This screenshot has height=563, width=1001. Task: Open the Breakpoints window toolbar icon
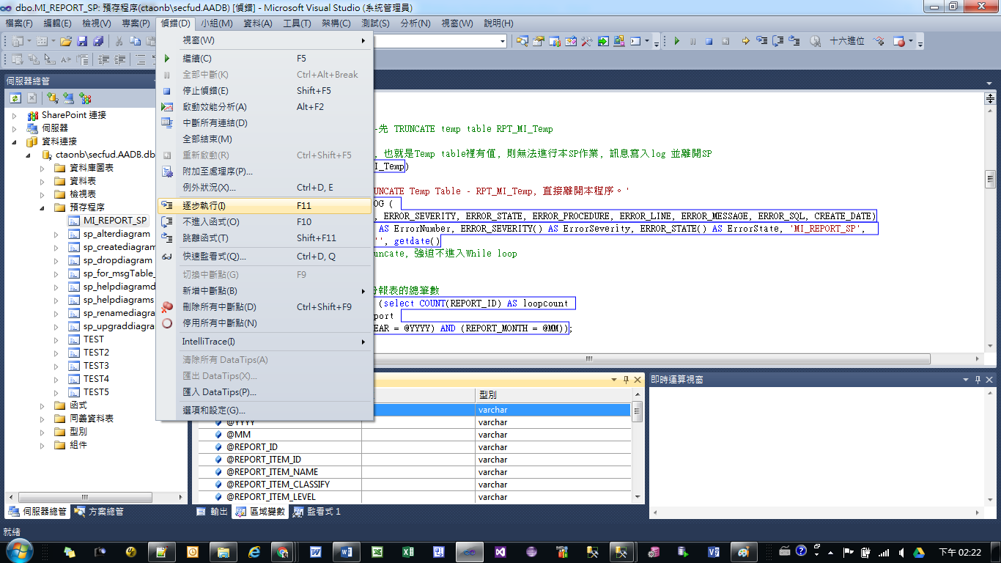pos(898,42)
